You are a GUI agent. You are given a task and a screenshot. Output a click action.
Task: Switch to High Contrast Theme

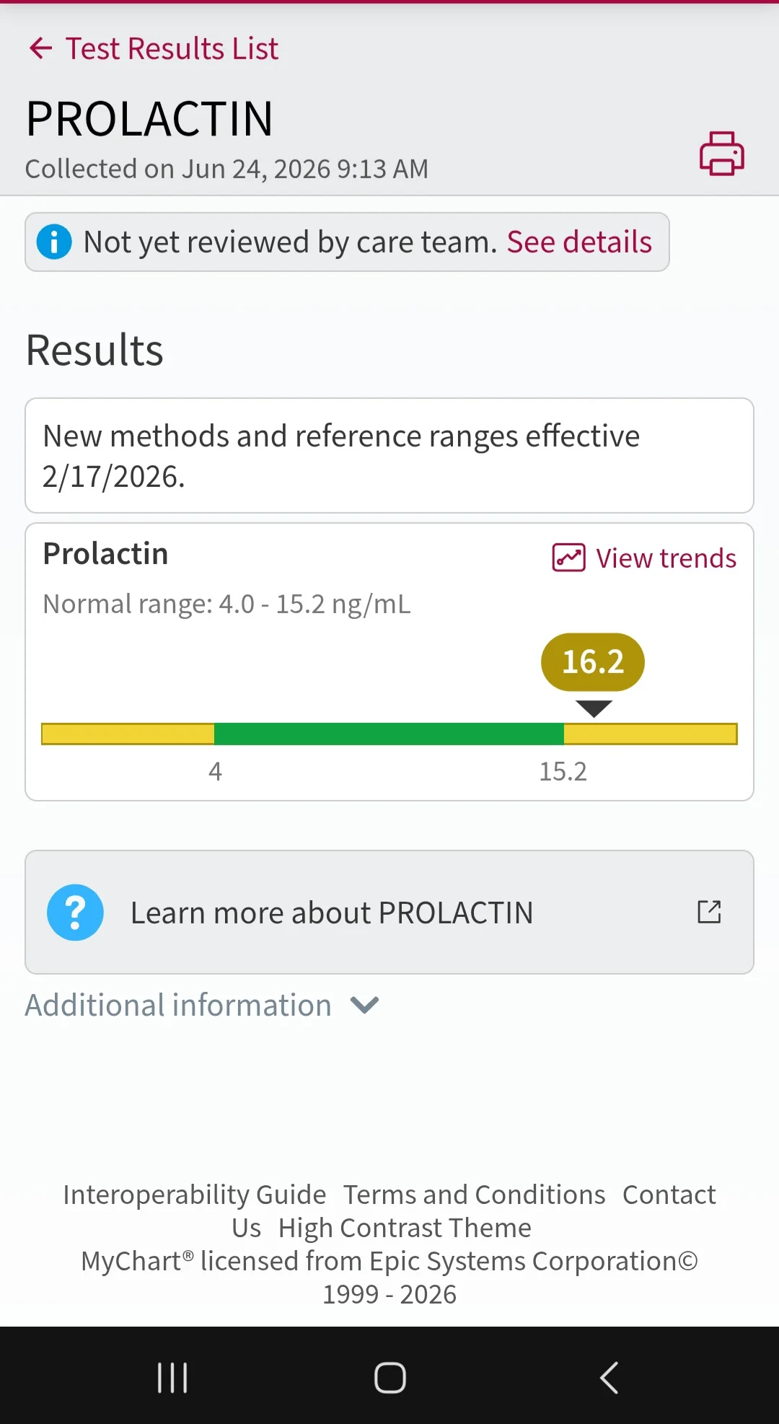click(405, 1228)
